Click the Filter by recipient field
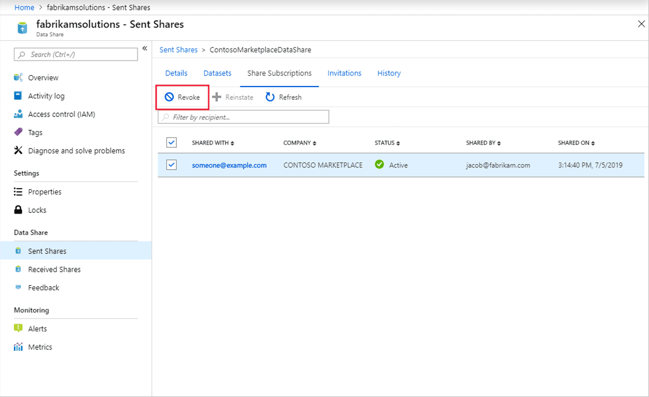This screenshot has width=649, height=397. tap(243, 117)
